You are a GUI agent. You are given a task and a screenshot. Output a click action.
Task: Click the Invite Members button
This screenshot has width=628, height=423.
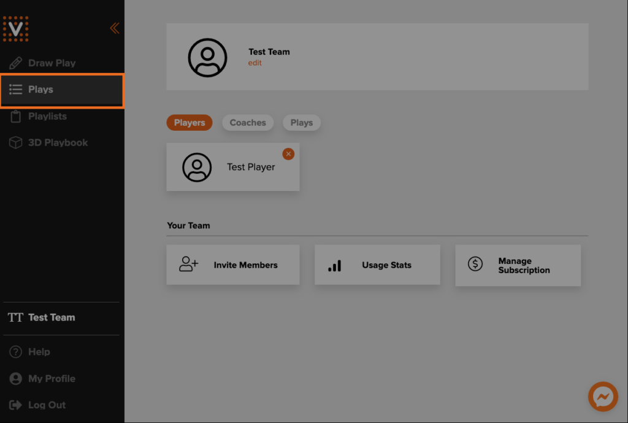click(x=233, y=265)
